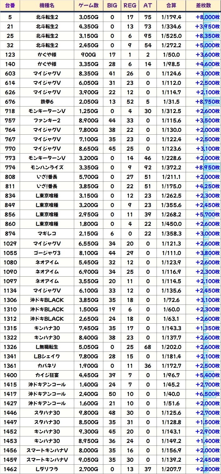Click the +8,950枚 difference bar
Viewport: 221px width, 474px height.
click(207, 168)
